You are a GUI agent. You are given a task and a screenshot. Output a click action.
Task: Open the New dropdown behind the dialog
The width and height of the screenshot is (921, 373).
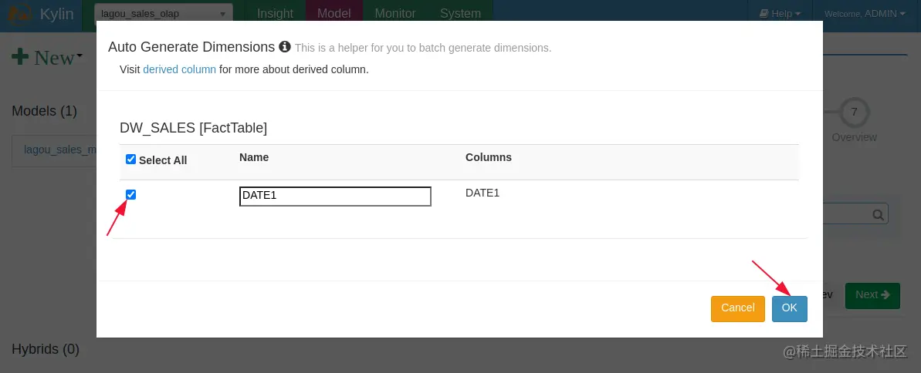coord(48,58)
